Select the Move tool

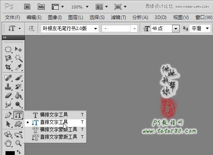[18, 49]
